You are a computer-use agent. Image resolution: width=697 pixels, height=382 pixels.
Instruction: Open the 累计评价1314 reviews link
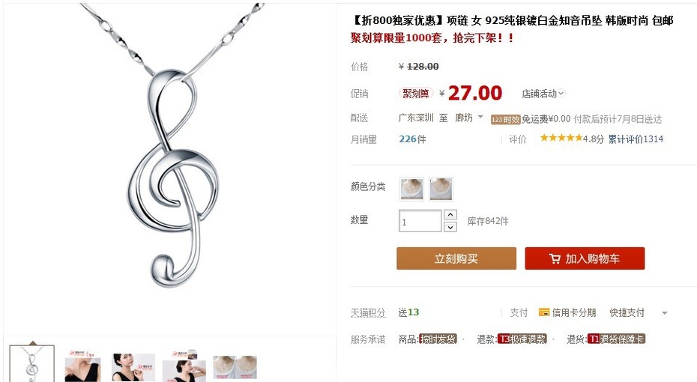click(636, 139)
